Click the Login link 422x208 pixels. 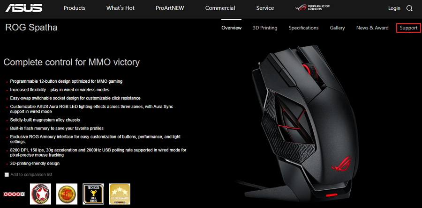click(x=394, y=8)
